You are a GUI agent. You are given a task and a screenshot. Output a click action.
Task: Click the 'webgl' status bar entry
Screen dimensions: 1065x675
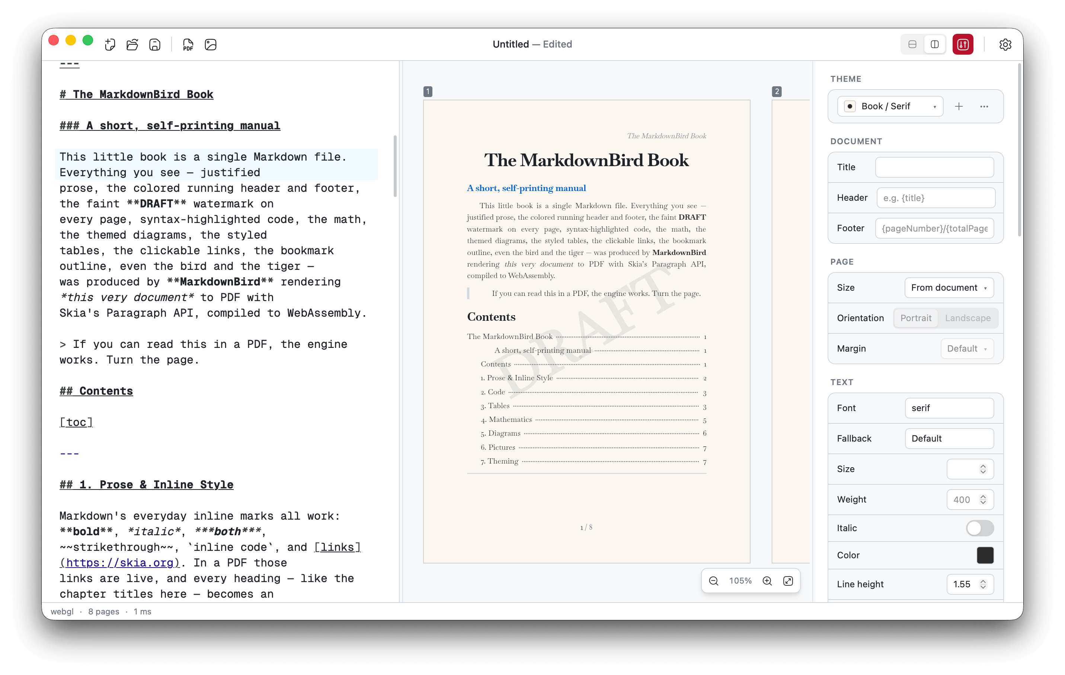click(x=62, y=612)
